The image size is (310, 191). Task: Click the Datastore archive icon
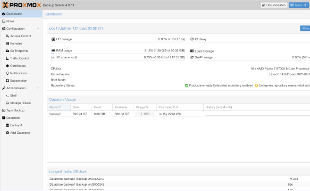[x=4, y=118]
